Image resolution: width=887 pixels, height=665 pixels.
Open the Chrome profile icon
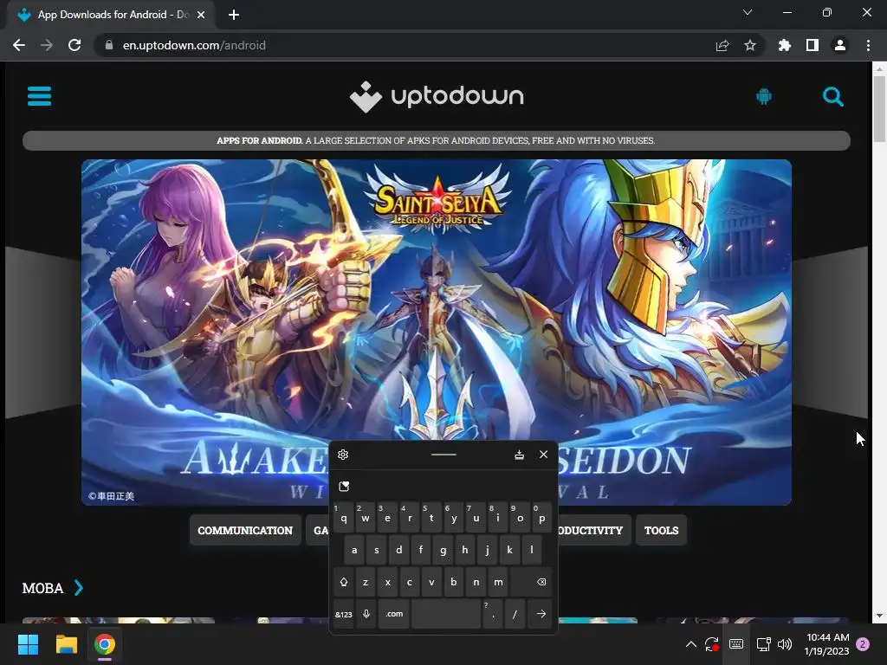(839, 45)
